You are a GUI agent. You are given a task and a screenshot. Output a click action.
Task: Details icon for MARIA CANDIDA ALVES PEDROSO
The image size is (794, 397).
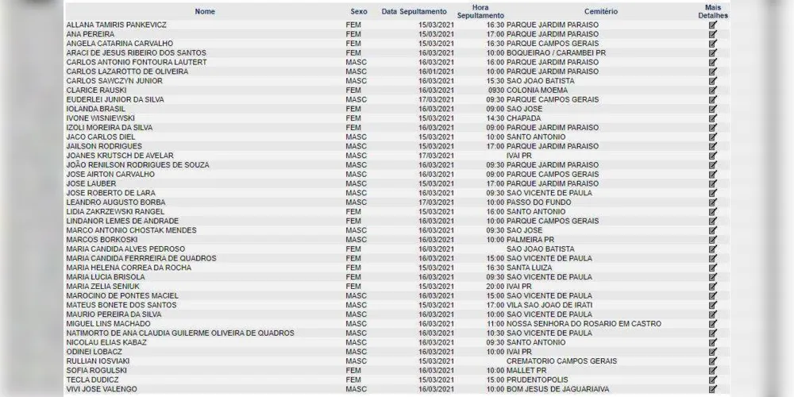713,249
